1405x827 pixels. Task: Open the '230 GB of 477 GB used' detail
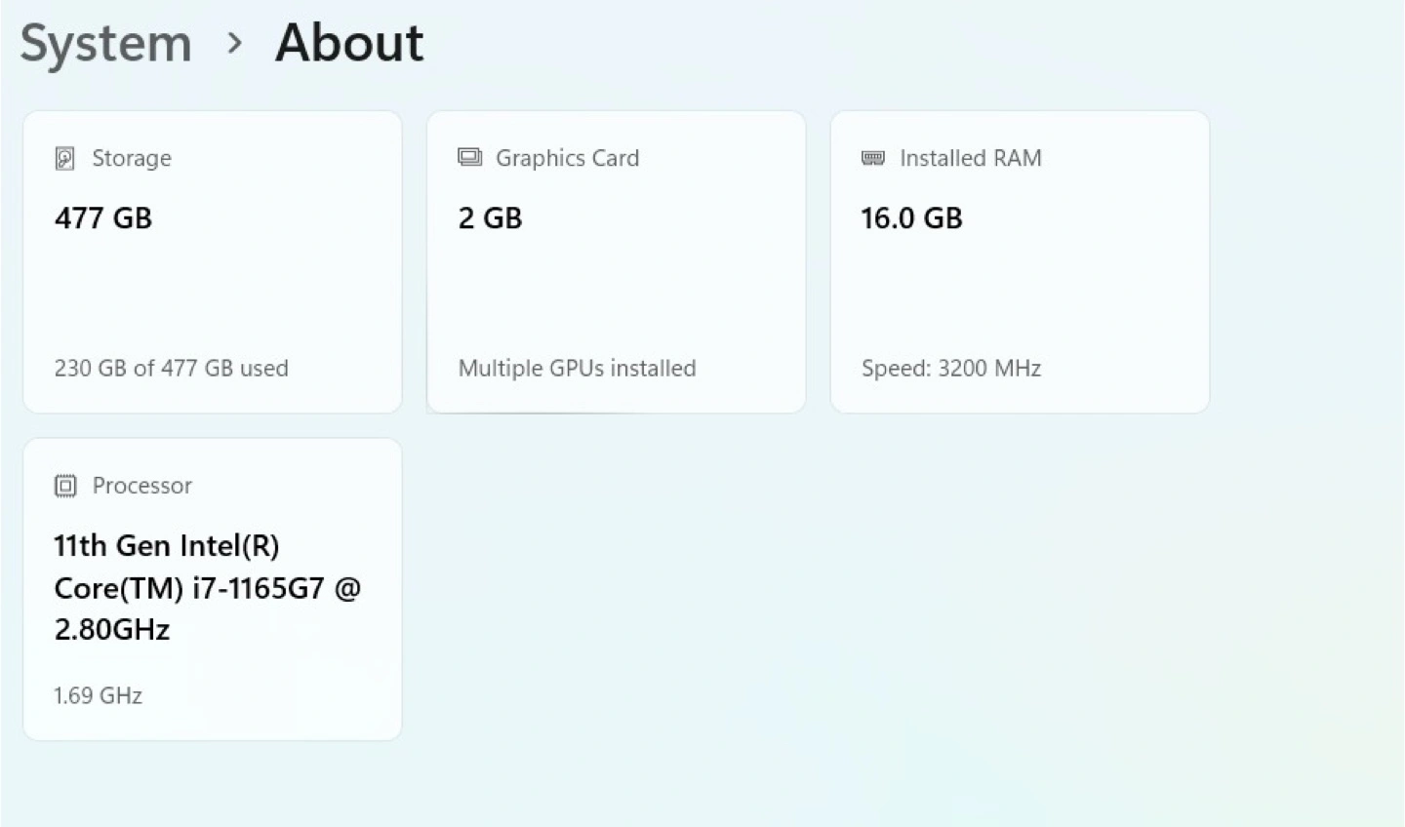point(172,369)
